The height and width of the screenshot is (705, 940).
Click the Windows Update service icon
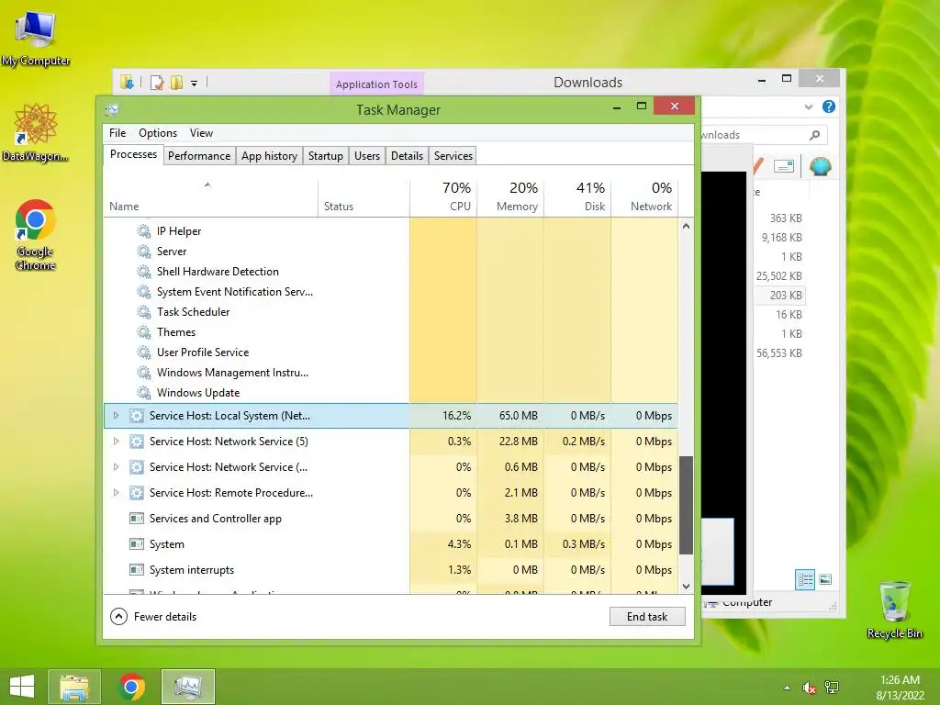tap(143, 393)
